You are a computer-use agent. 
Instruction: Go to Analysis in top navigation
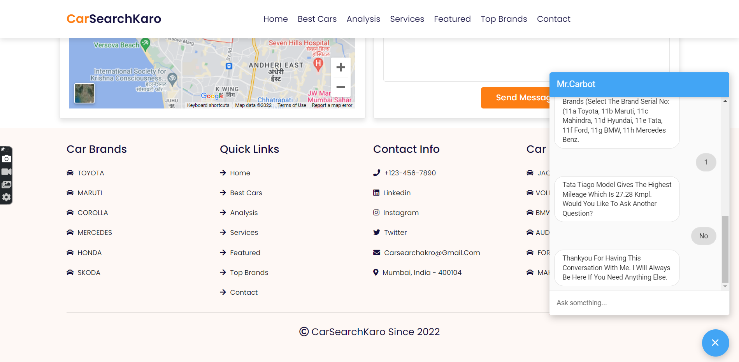click(x=363, y=19)
